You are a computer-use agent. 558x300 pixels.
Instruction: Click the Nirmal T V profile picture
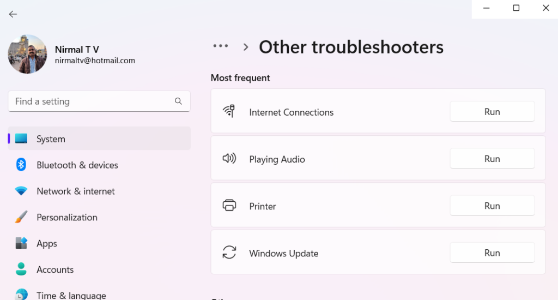[x=27, y=54]
